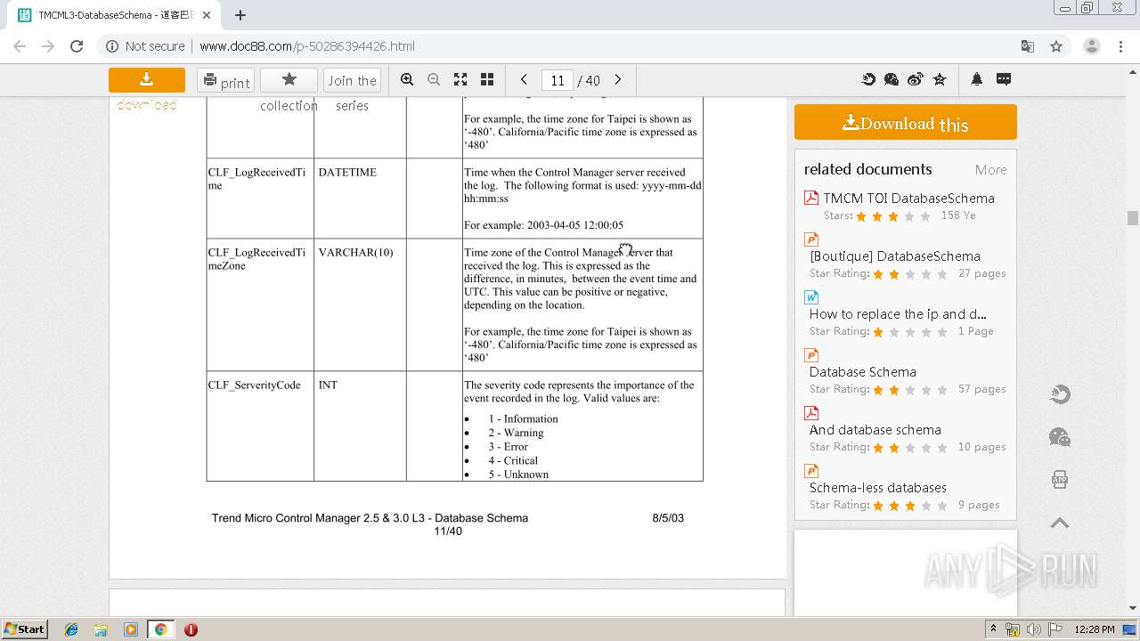Close the TMCML3-DatabaseSchema tab

(208, 15)
